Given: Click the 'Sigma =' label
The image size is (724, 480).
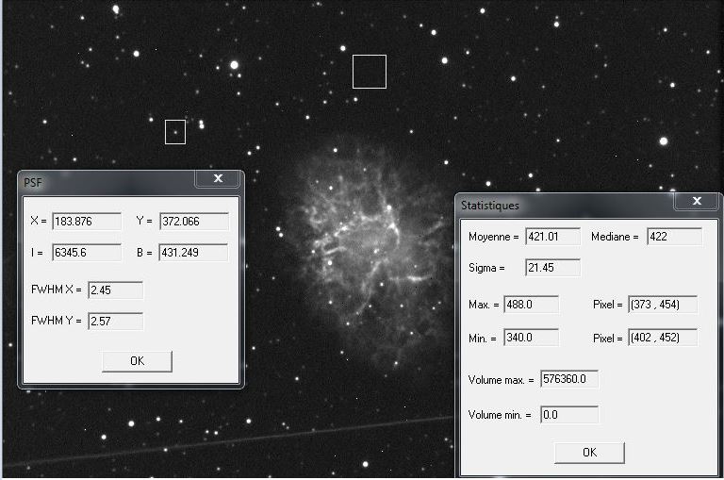Looking at the screenshot, I should click(486, 268).
